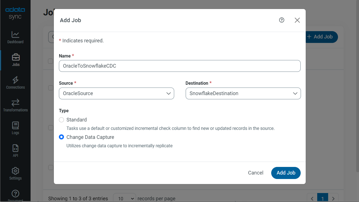Image resolution: width=359 pixels, height=202 pixels.
Task: Select the Standard job type radio button
Action: [x=61, y=120]
